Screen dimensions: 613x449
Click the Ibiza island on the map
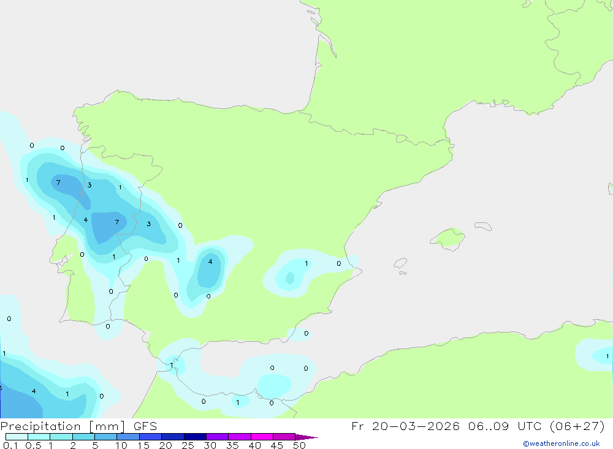pos(400,263)
